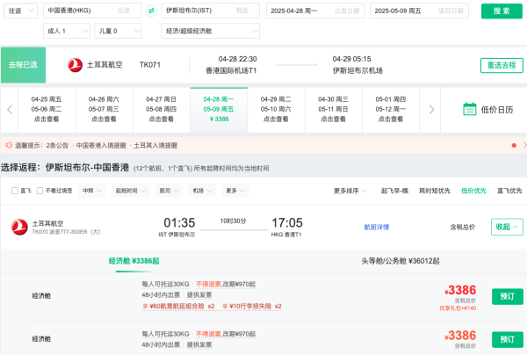
Task: Expand the 中转 filter dropdown
Action: (x=91, y=191)
